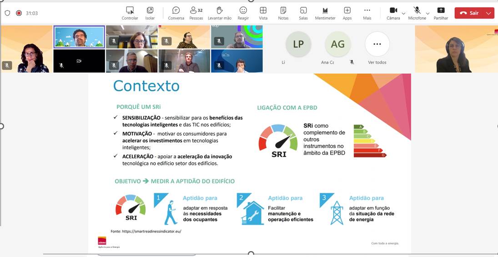498x257 pixels.
Task: Open the Conversa chat panel
Action: (x=176, y=13)
